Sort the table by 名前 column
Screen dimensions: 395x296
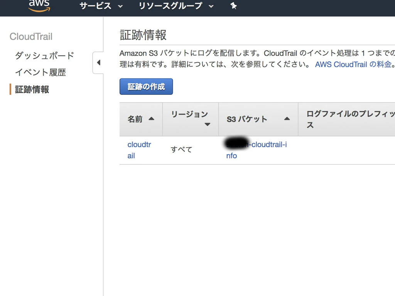tap(141, 119)
